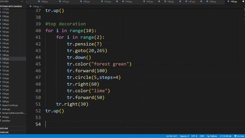Click the 149.py breadcrumb item
Image resolution: width=245 pixels, height=138 pixels.
pos(36,7)
